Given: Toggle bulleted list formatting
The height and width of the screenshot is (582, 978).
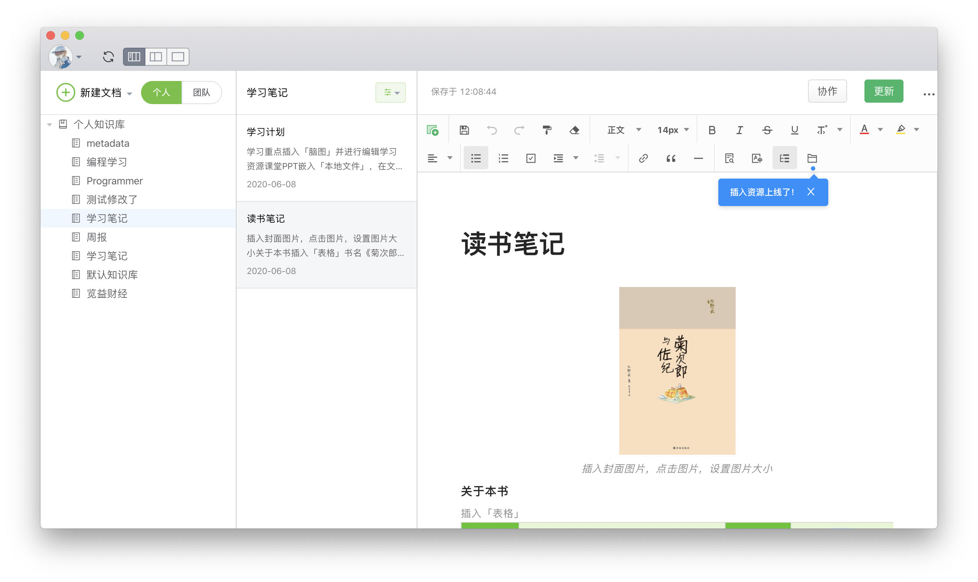Looking at the screenshot, I should [476, 158].
